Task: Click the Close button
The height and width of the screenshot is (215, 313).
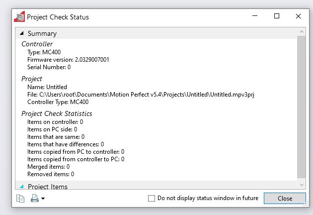Action: [285, 198]
